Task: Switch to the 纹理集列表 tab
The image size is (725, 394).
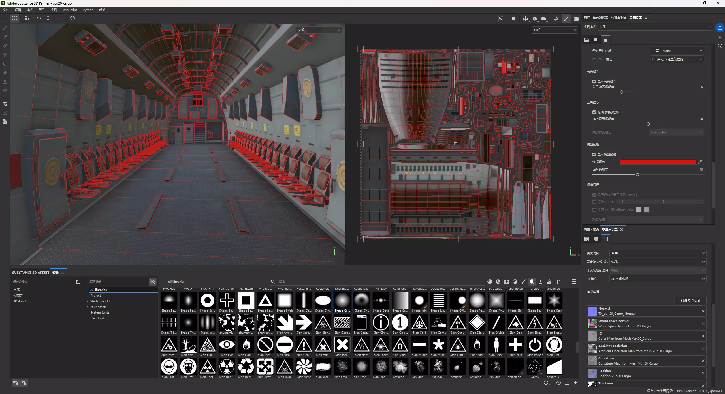Action: click(619, 18)
